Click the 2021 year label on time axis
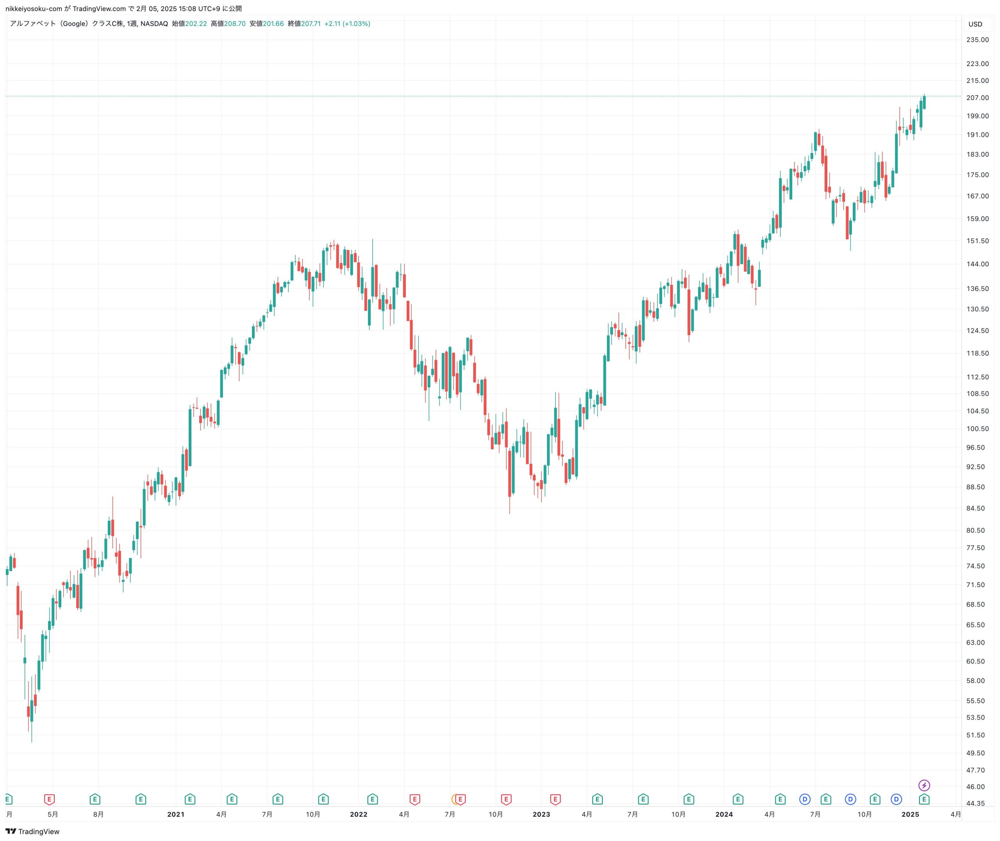This screenshot has height=841, width=1000. 176,814
